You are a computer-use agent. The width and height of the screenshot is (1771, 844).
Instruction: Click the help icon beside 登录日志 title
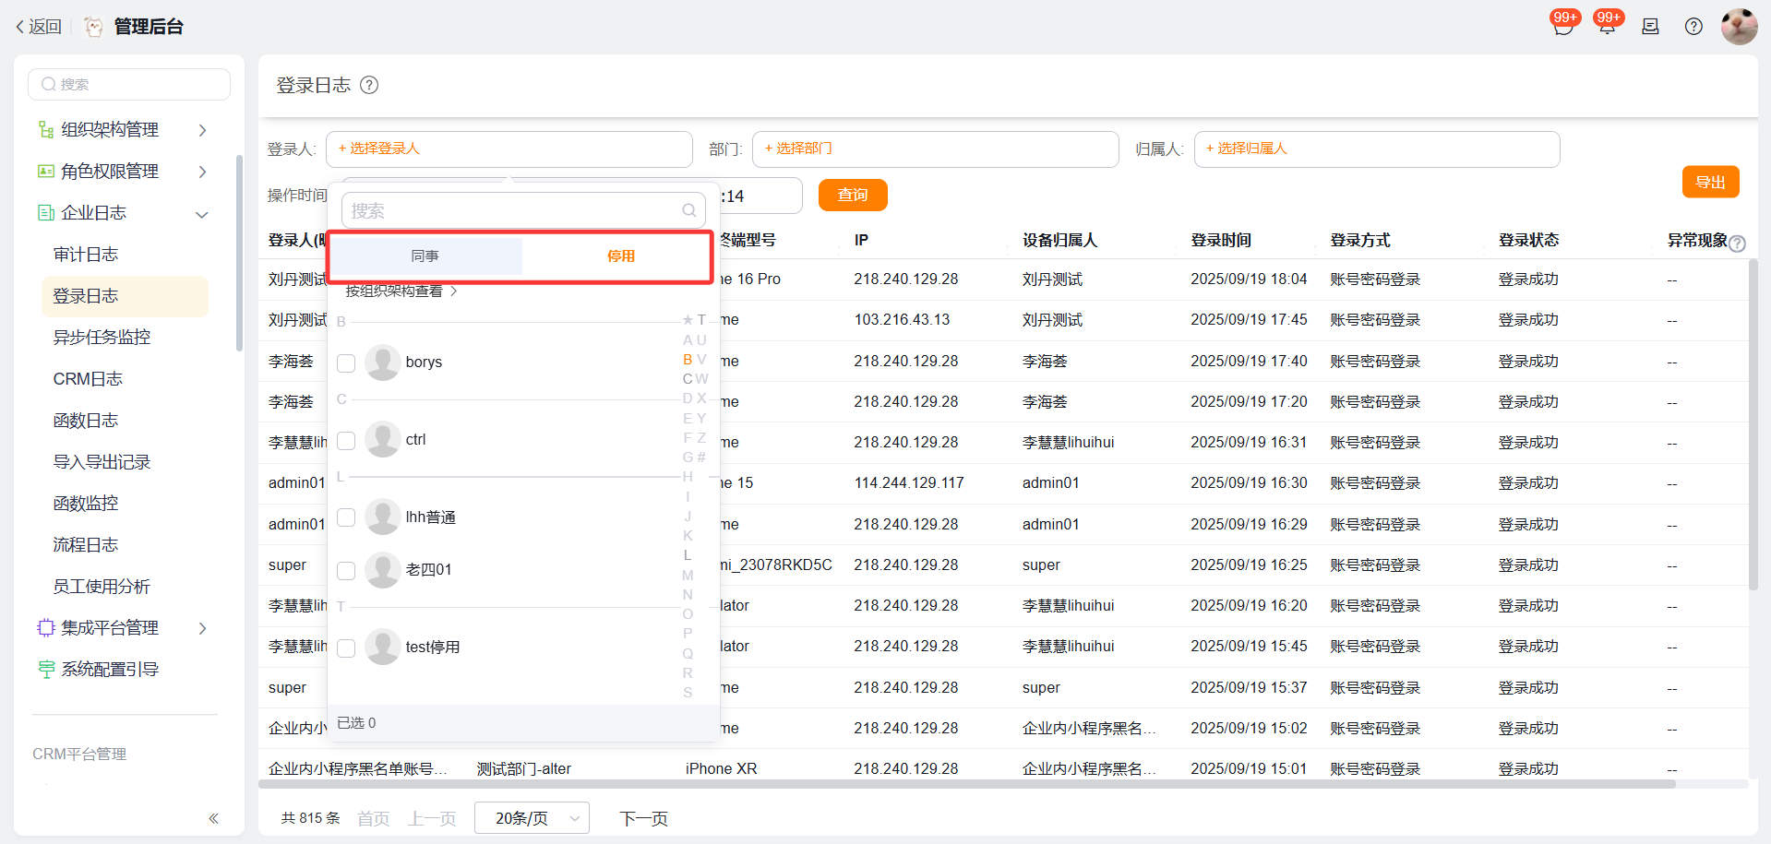click(369, 86)
